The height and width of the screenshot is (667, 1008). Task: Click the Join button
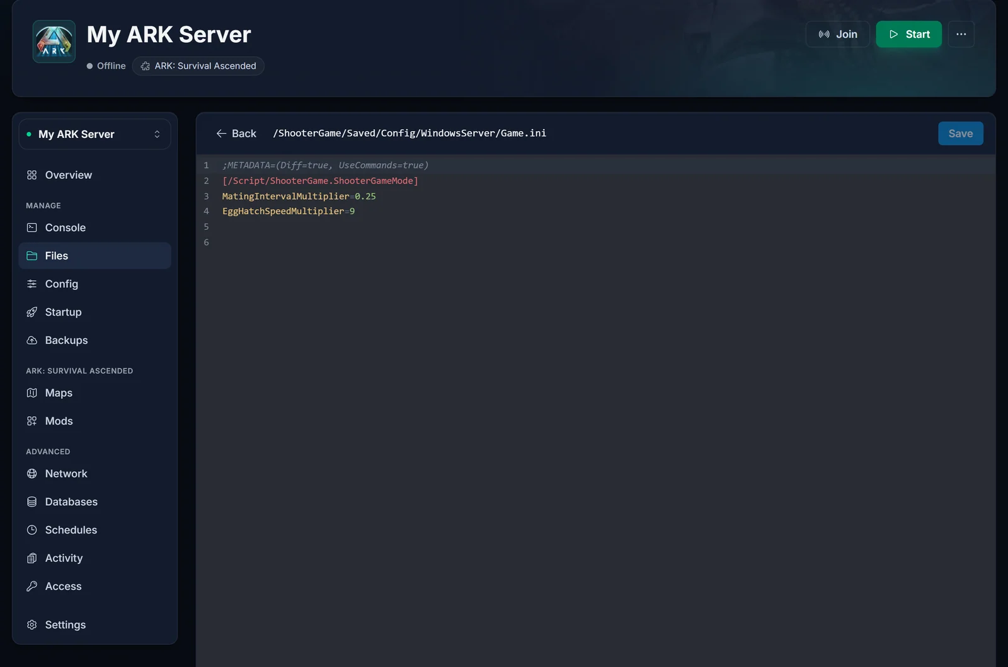[837, 34]
